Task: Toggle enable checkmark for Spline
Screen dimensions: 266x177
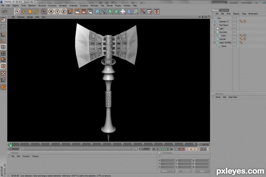Action: pyautogui.click(x=237, y=46)
